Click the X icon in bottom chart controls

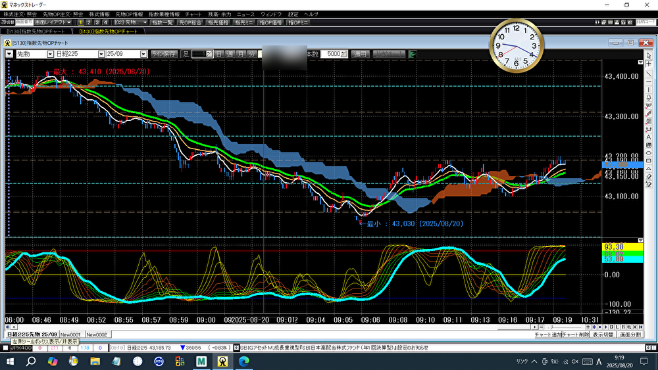pos(634,327)
